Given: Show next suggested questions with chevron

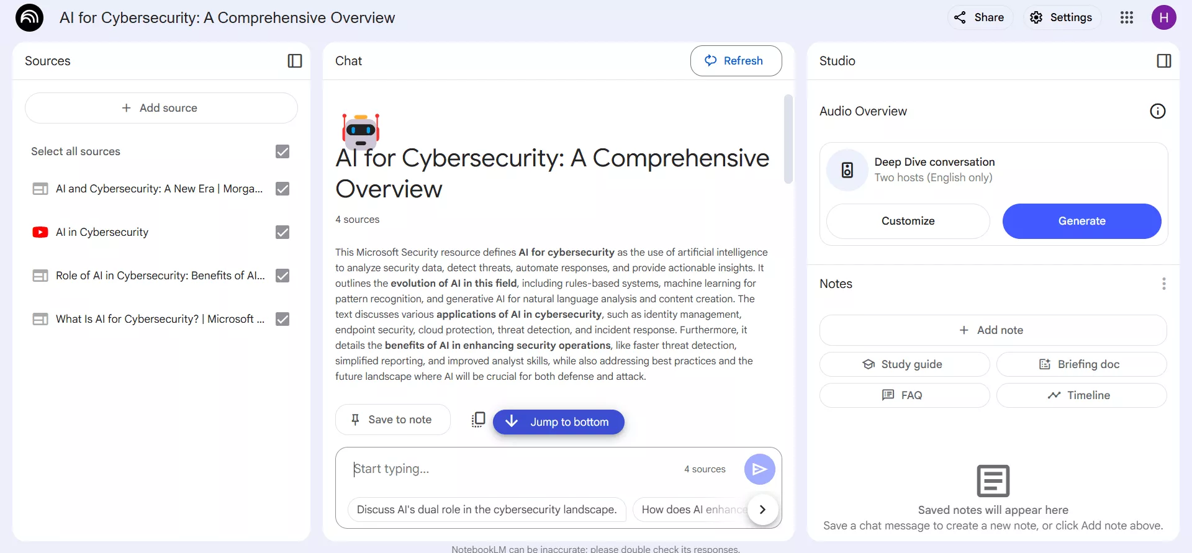Looking at the screenshot, I should 762,510.
